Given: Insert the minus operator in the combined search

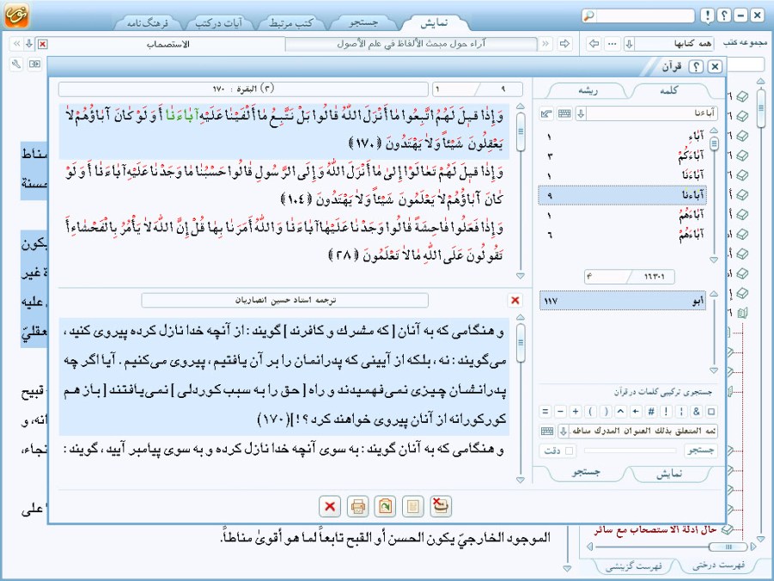Looking at the screenshot, I should tap(560, 411).
